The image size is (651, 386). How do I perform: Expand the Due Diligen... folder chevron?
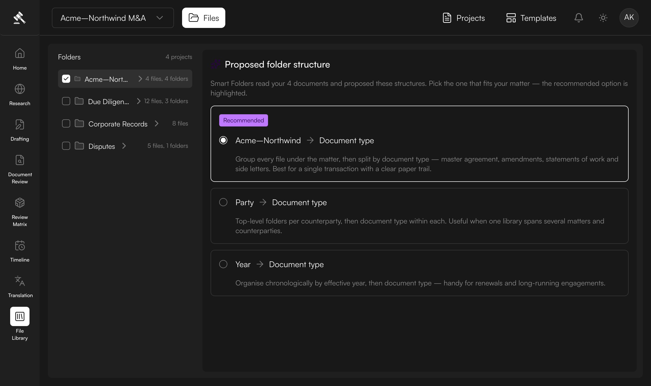point(139,101)
